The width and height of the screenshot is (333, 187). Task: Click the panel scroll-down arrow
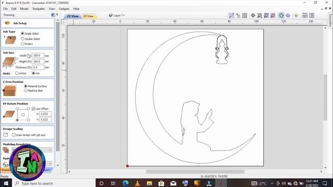pos(58,165)
